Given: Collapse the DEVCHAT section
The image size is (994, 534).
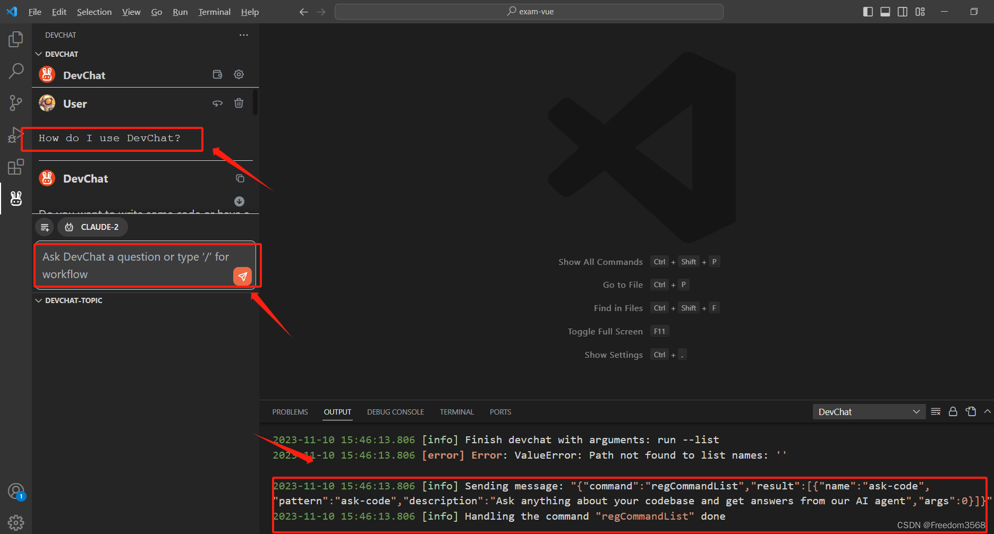Looking at the screenshot, I should (39, 54).
